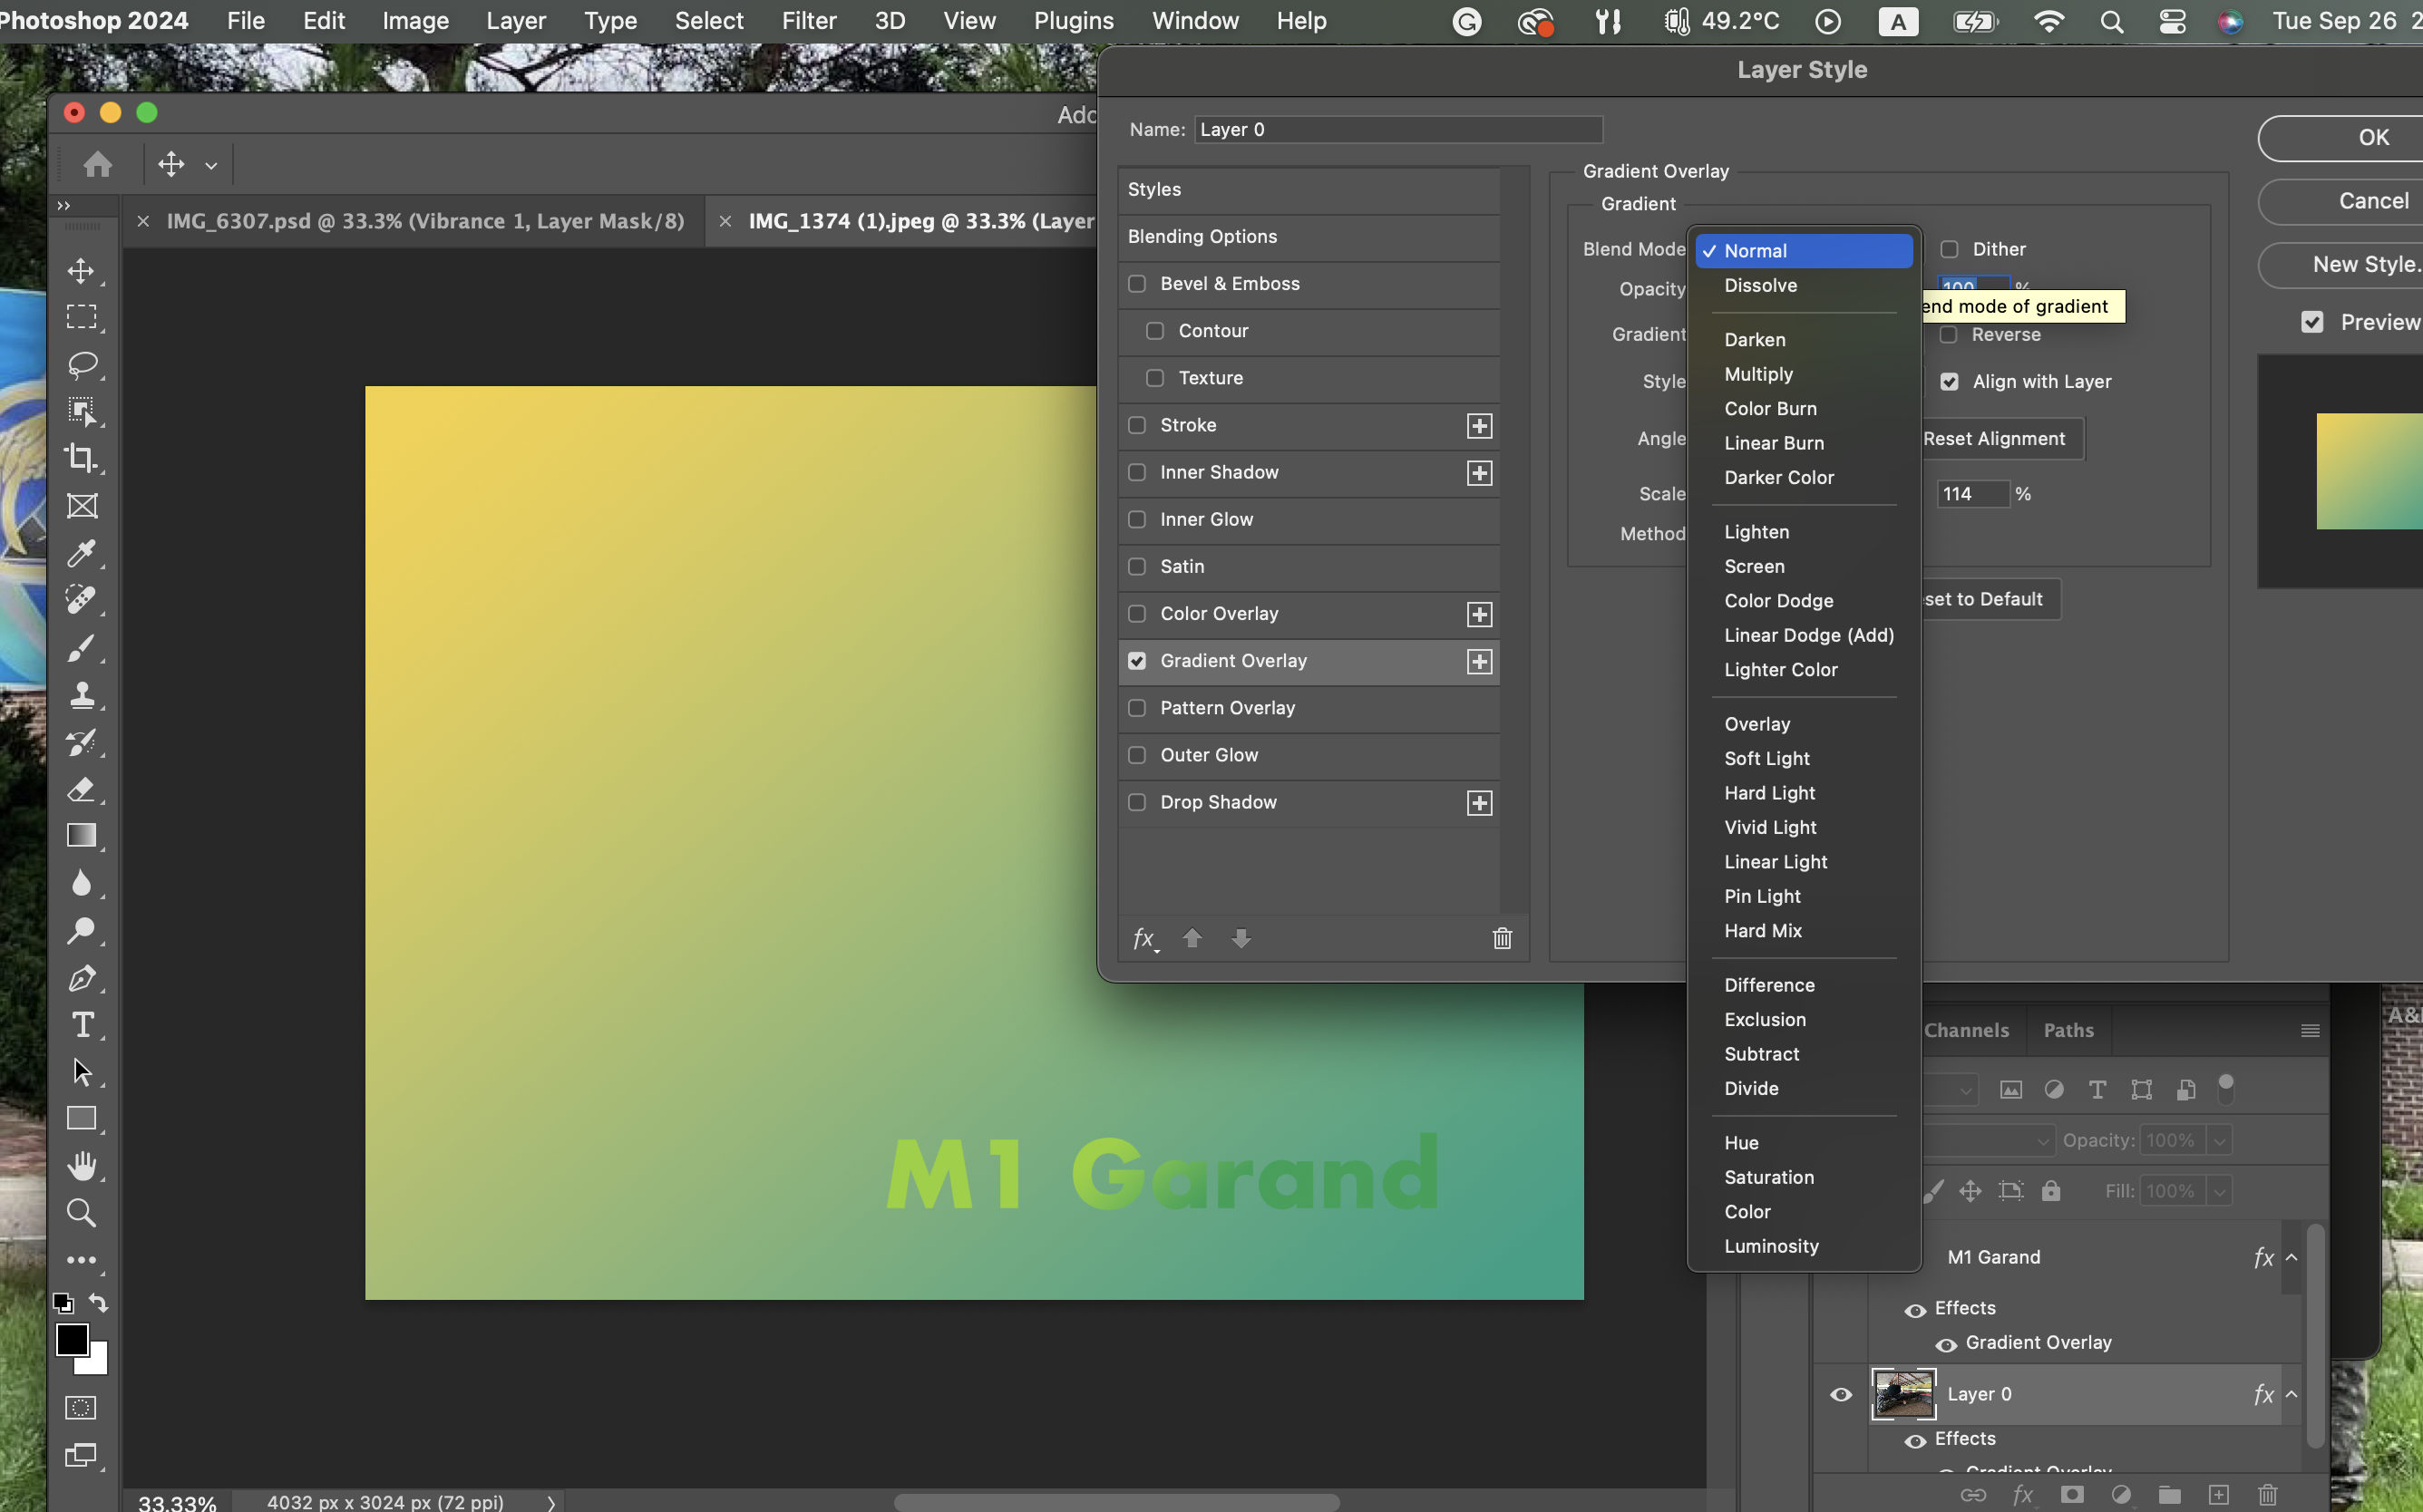Collapse M1 Garand layer effects
Viewport: 2423px width, 1512px height.
(2291, 1257)
